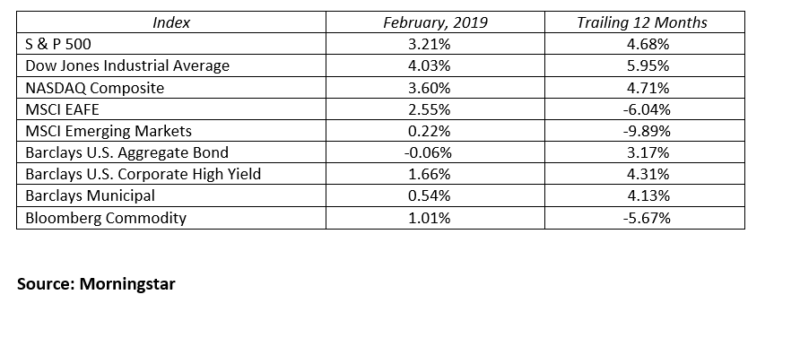Select the 4.03% Dow Jones value

(430, 65)
